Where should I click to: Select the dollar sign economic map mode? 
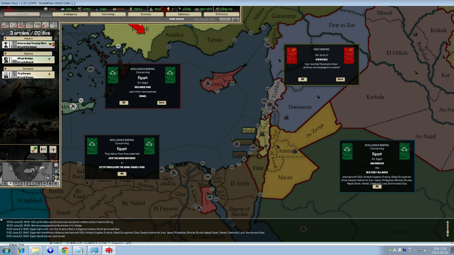[22, 183]
